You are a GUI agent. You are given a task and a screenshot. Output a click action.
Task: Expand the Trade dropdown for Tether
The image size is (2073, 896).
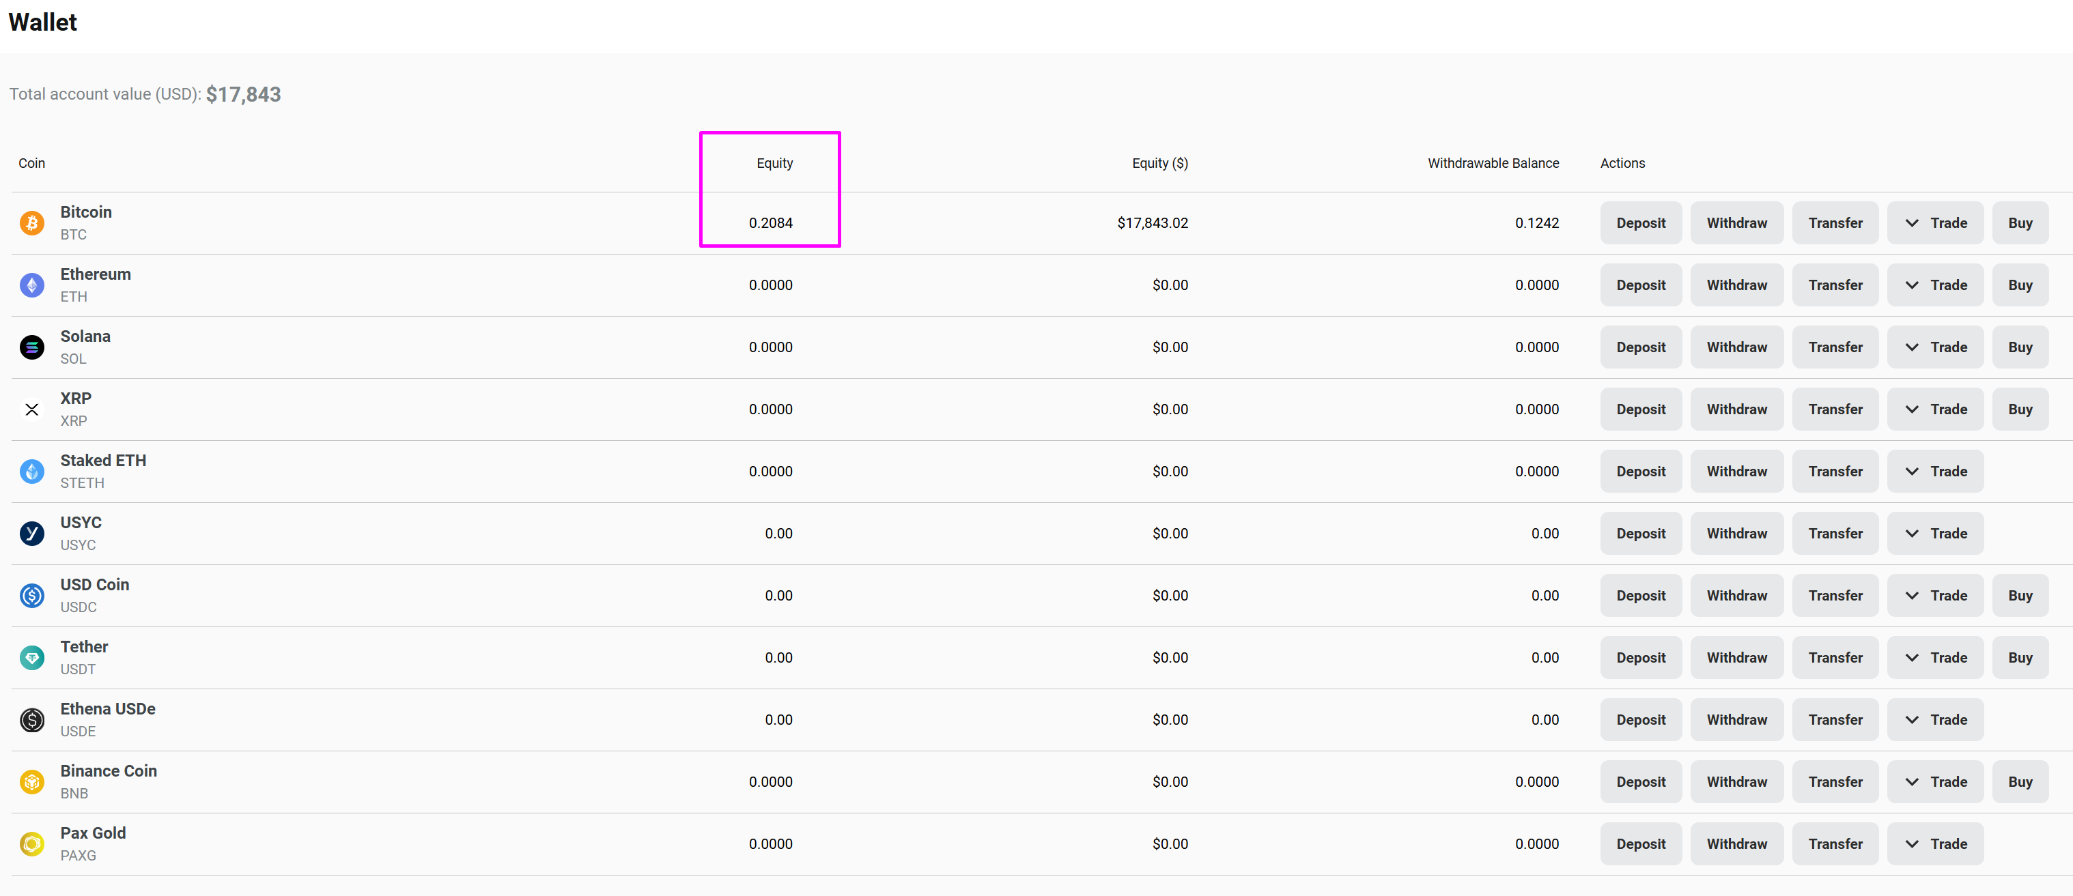pyautogui.click(x=1935, y=658)
